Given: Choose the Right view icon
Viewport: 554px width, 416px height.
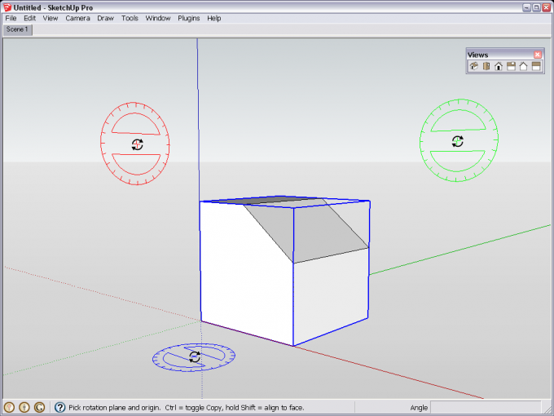Looking at the screenshot, I should 511,67.
